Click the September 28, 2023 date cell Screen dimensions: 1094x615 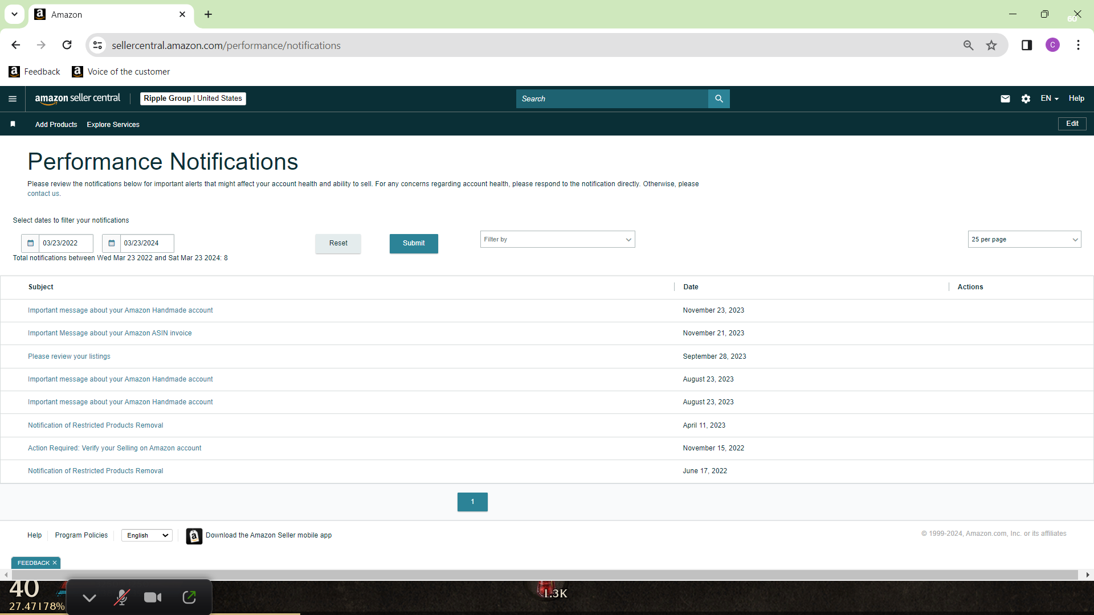click(715, 356)
